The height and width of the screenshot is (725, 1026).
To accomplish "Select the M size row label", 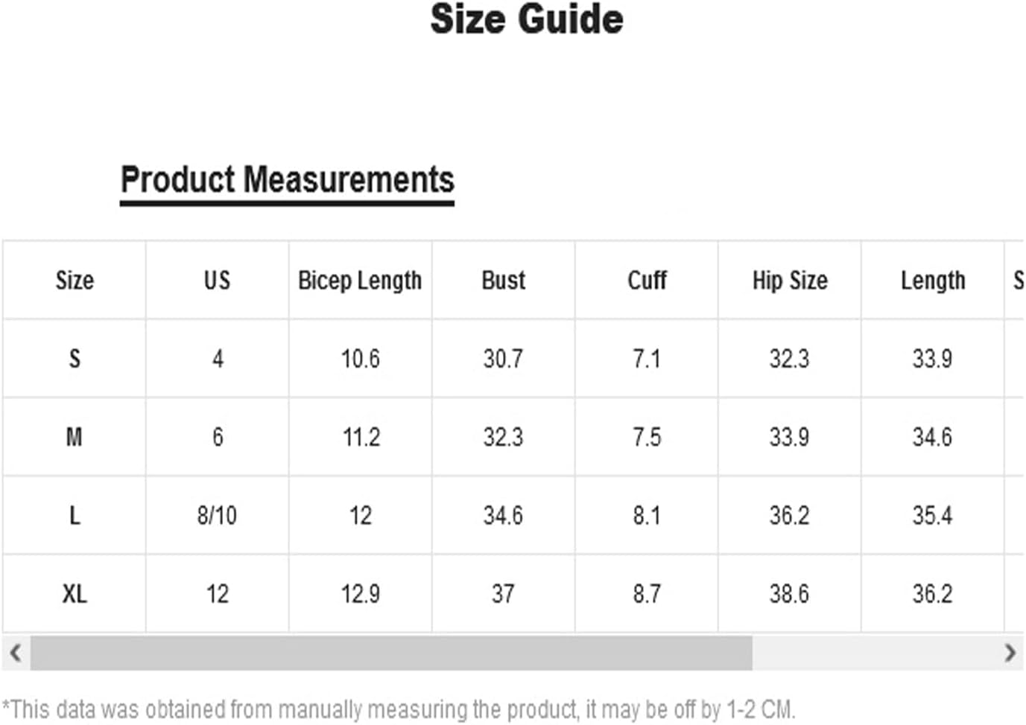I will click(75, 437).
